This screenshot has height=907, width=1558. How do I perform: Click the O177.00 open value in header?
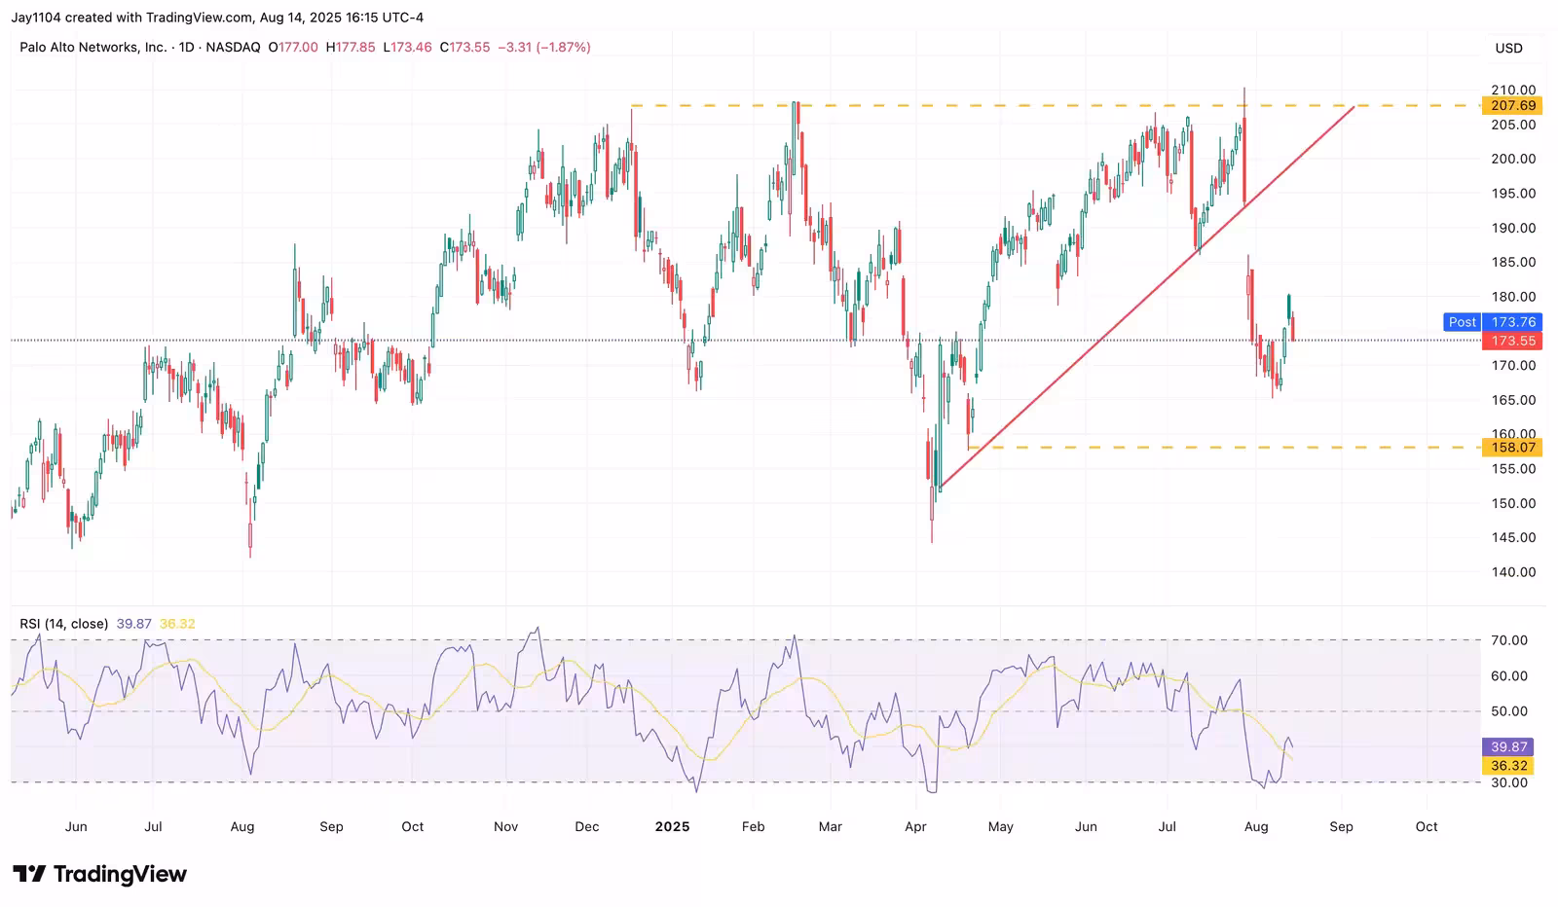[293, 47]
